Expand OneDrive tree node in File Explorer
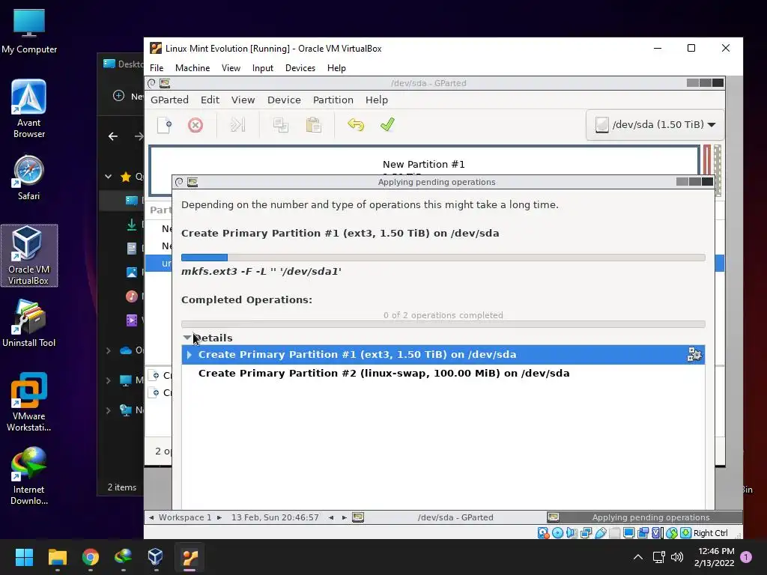 point(108,350)
